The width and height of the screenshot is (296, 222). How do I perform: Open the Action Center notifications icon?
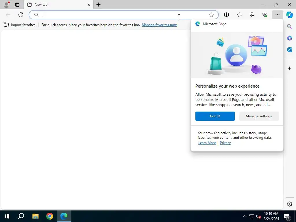tap(287, 216)
